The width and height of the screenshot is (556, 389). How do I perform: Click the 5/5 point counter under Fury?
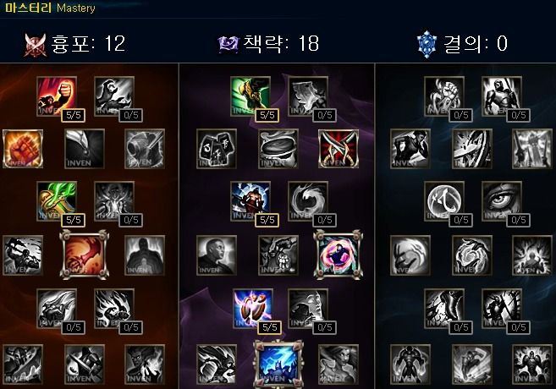(x=73, y=115)
